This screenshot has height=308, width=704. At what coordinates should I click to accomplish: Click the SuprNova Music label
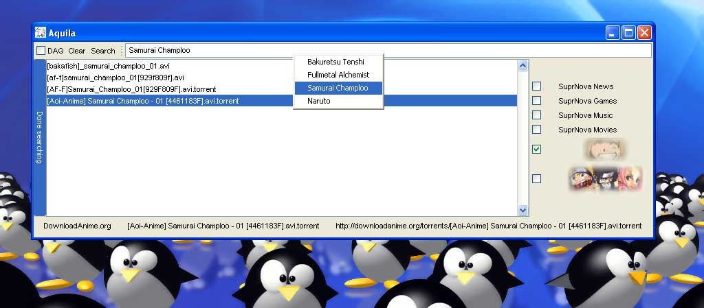pyautogui.click(x=586, y=115)
